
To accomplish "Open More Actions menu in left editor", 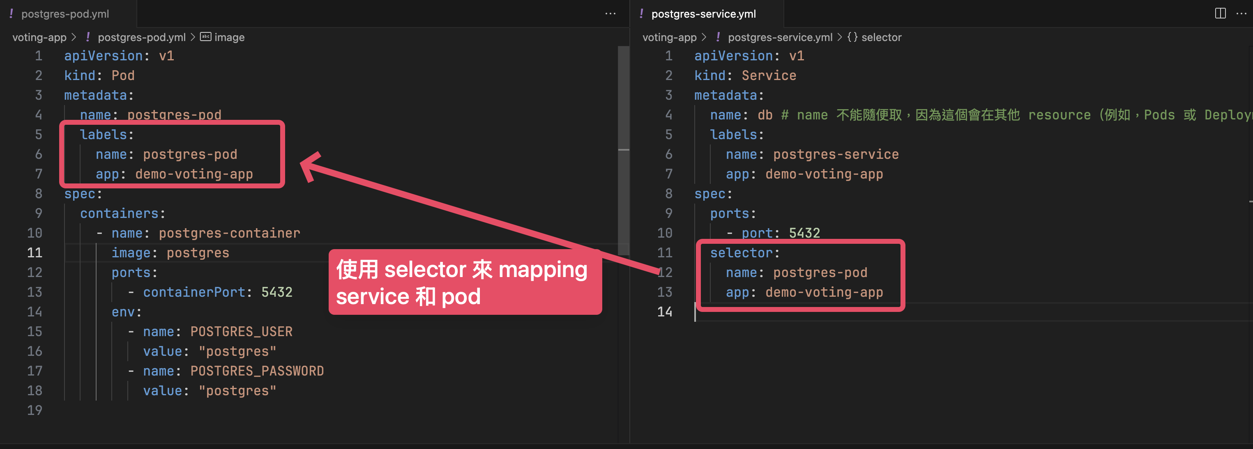I will pyautogui.click(x=610, y=14).
